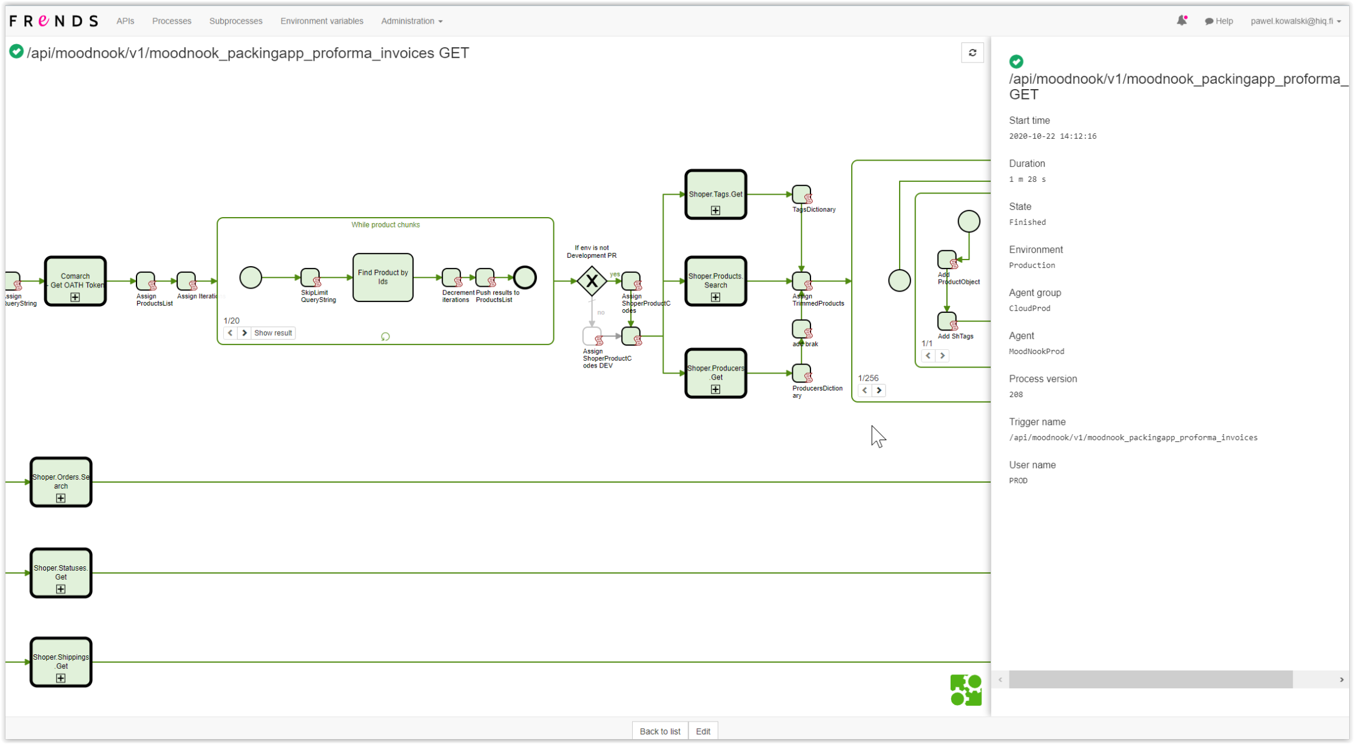Go to next iteration of 1/256 loop

pos(879,390)
